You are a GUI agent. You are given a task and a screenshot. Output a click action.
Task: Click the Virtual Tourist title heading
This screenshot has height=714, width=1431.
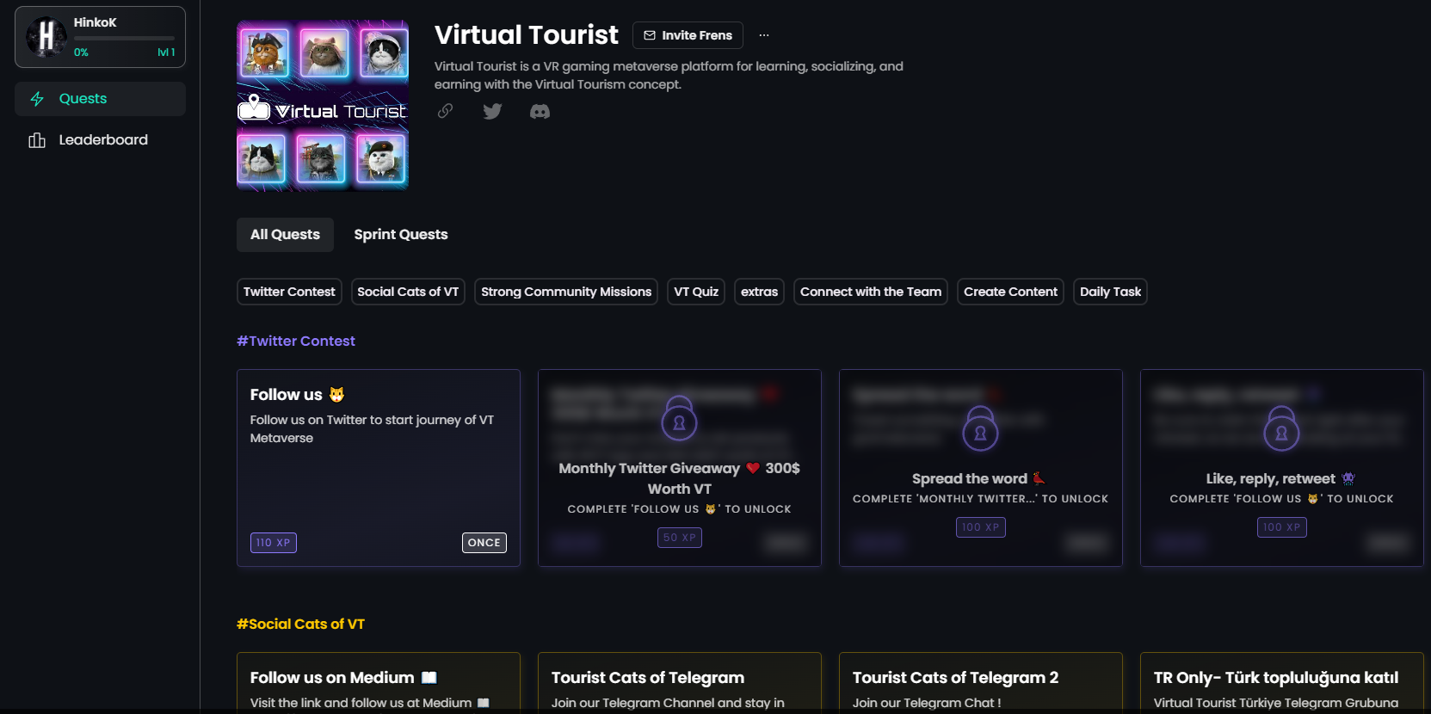tap(527, 35)
